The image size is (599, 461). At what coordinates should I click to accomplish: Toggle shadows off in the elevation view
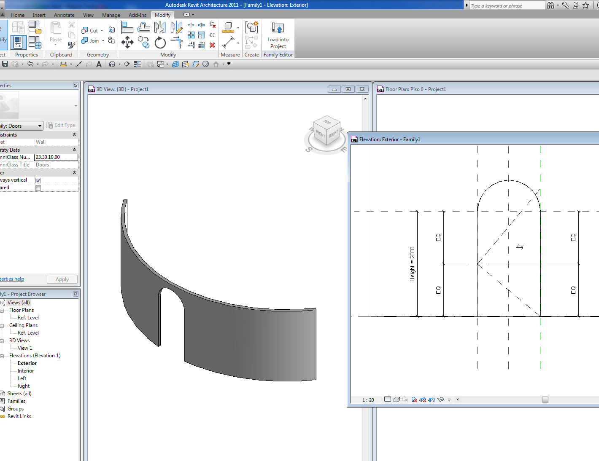tap(405, 399)
